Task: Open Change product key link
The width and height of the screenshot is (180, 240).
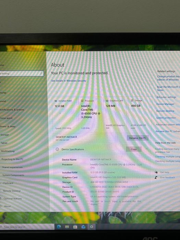Action: (168, 78)
